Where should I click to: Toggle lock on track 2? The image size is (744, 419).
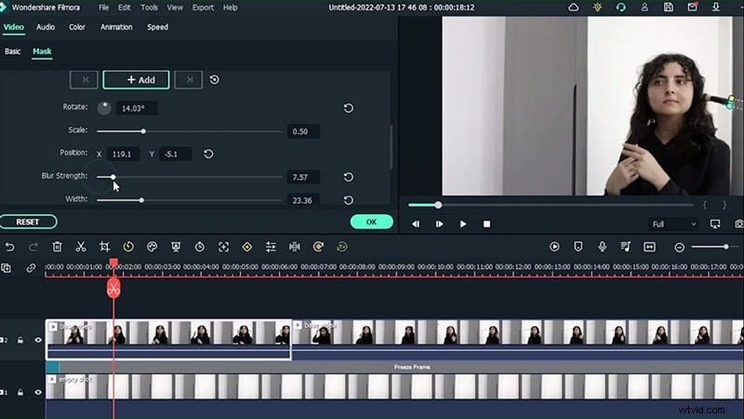[x=20, y=340]
